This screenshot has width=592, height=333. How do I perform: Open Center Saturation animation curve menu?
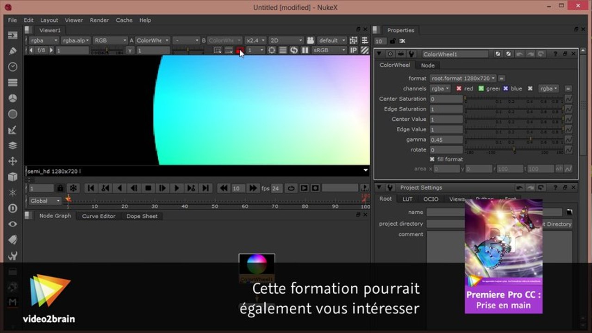(x=568, y=99)
